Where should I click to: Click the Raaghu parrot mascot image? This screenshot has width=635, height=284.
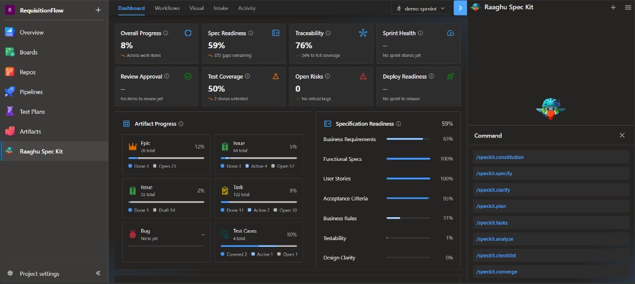pos(551,108)
